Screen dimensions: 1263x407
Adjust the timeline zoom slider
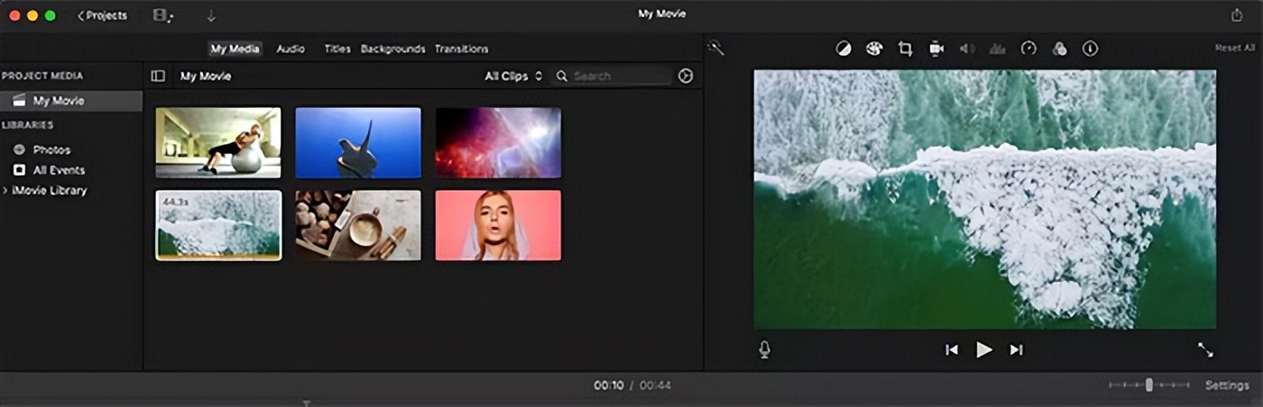tap(1148, 385)
